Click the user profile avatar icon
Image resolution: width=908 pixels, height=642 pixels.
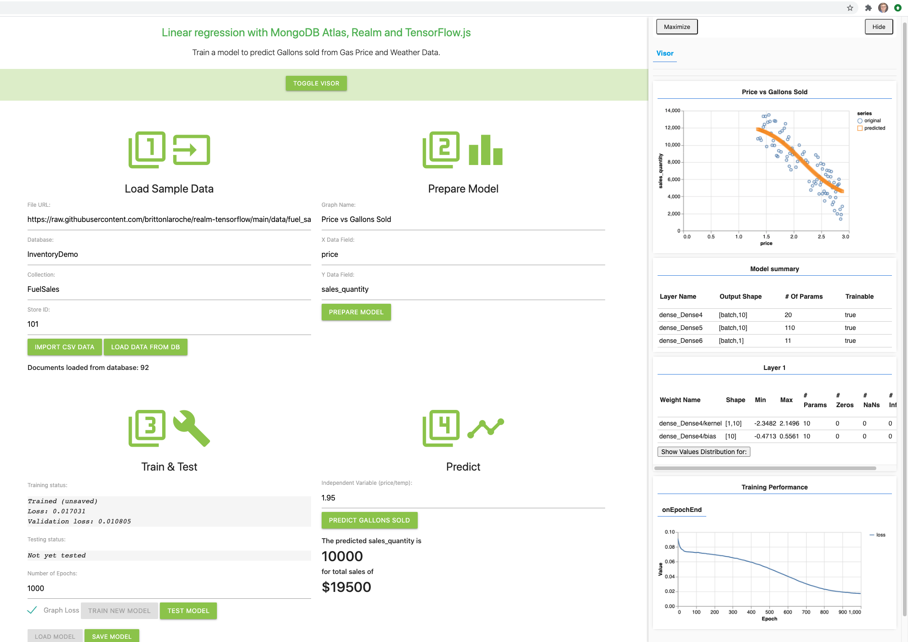coord(883,8)
